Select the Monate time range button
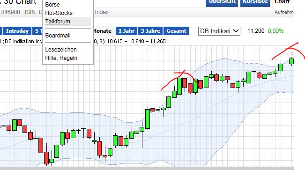Viewport: 305px width, 170px height. pyautogui.click(x=102, y=31)
